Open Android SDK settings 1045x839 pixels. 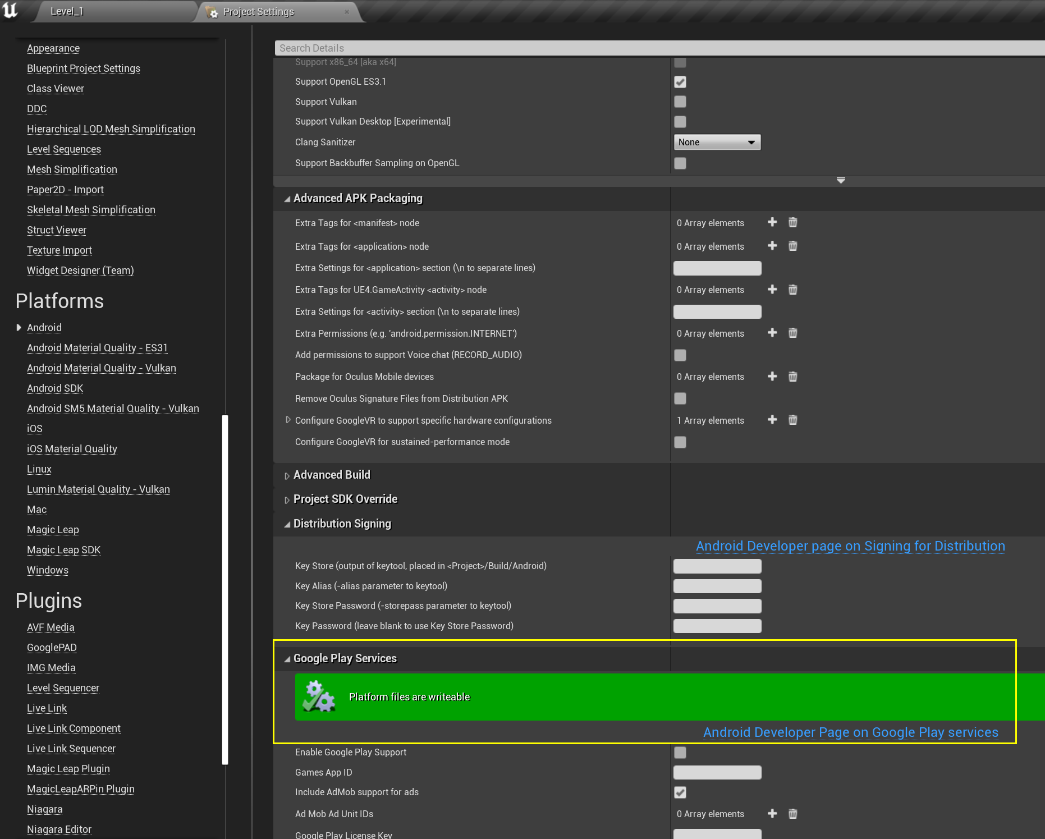pyautogui.click(x=55, y=388)
